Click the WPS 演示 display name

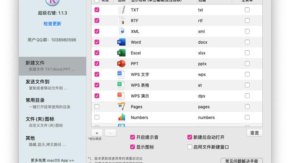(x=140, y=96)
